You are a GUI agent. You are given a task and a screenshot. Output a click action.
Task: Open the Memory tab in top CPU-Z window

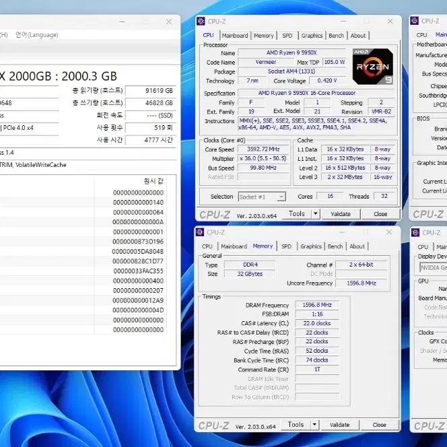(264, 36)
